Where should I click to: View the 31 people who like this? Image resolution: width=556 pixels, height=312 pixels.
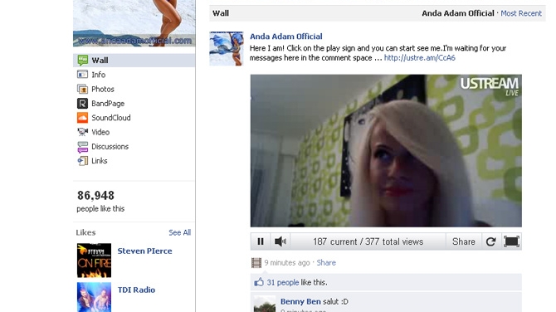283,283
